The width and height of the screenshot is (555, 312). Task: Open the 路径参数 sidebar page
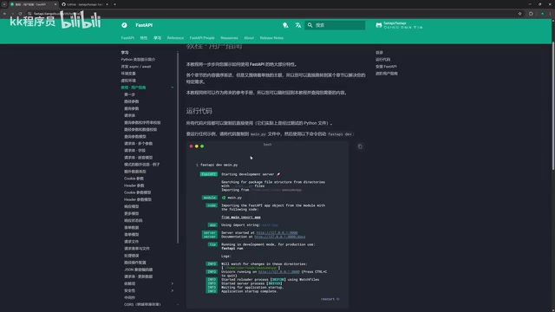131,101
